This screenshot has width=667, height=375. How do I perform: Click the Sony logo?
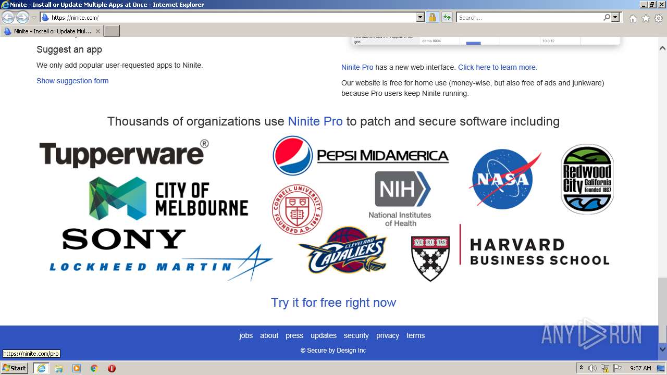pos(124,240)
